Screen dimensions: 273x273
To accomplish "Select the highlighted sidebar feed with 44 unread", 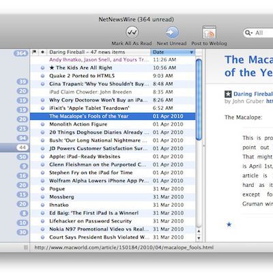I will 23,147.
